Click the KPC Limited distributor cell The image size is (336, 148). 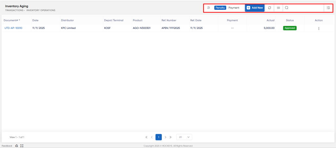[68, 28]
